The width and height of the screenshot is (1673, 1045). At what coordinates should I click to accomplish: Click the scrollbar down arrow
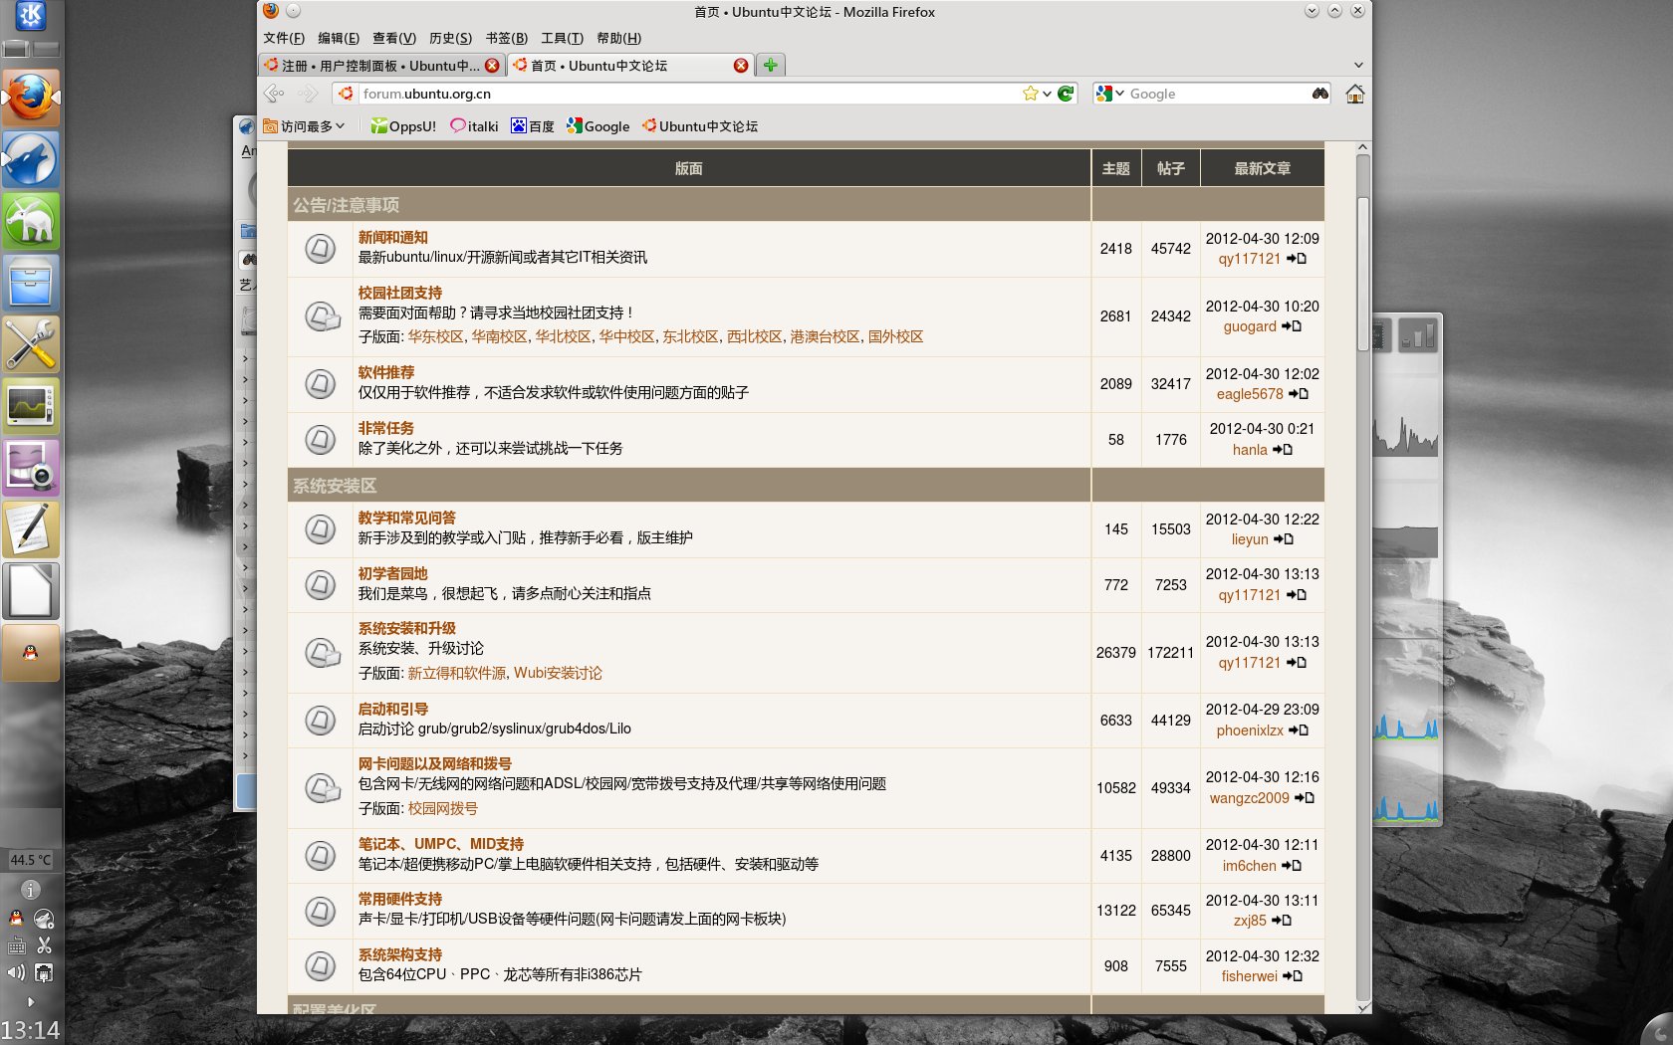(x=1362, y=1007)
